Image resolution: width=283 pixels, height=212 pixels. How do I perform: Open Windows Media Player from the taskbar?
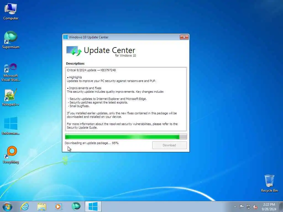click(59, 206)
